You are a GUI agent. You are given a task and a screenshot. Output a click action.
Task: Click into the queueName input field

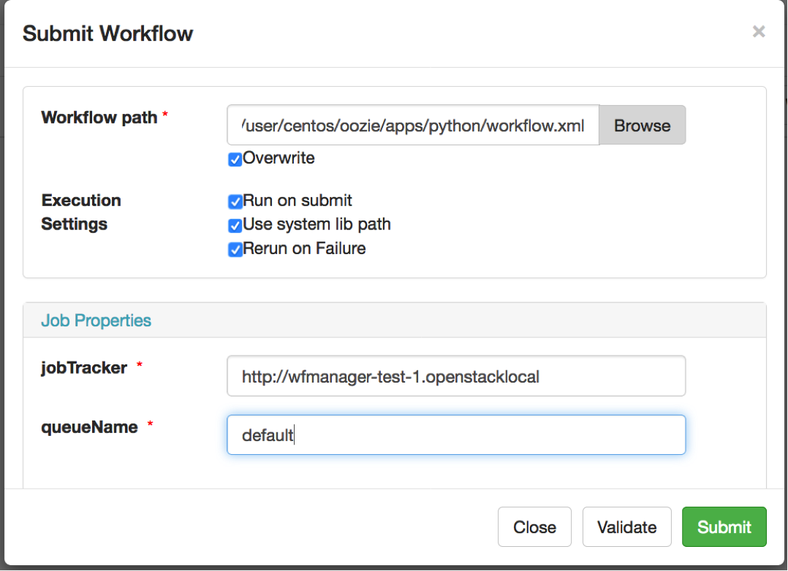click(x=456, y=435)
